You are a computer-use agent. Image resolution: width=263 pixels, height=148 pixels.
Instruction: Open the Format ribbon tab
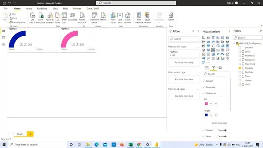pyautogui.click(x=77, y=9)
